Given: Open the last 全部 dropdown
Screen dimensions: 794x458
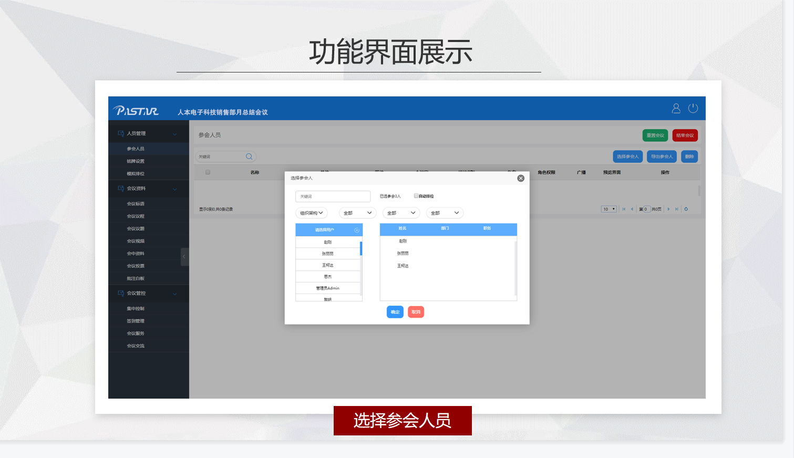Looking at the screenshot, I should click(445, 213).
